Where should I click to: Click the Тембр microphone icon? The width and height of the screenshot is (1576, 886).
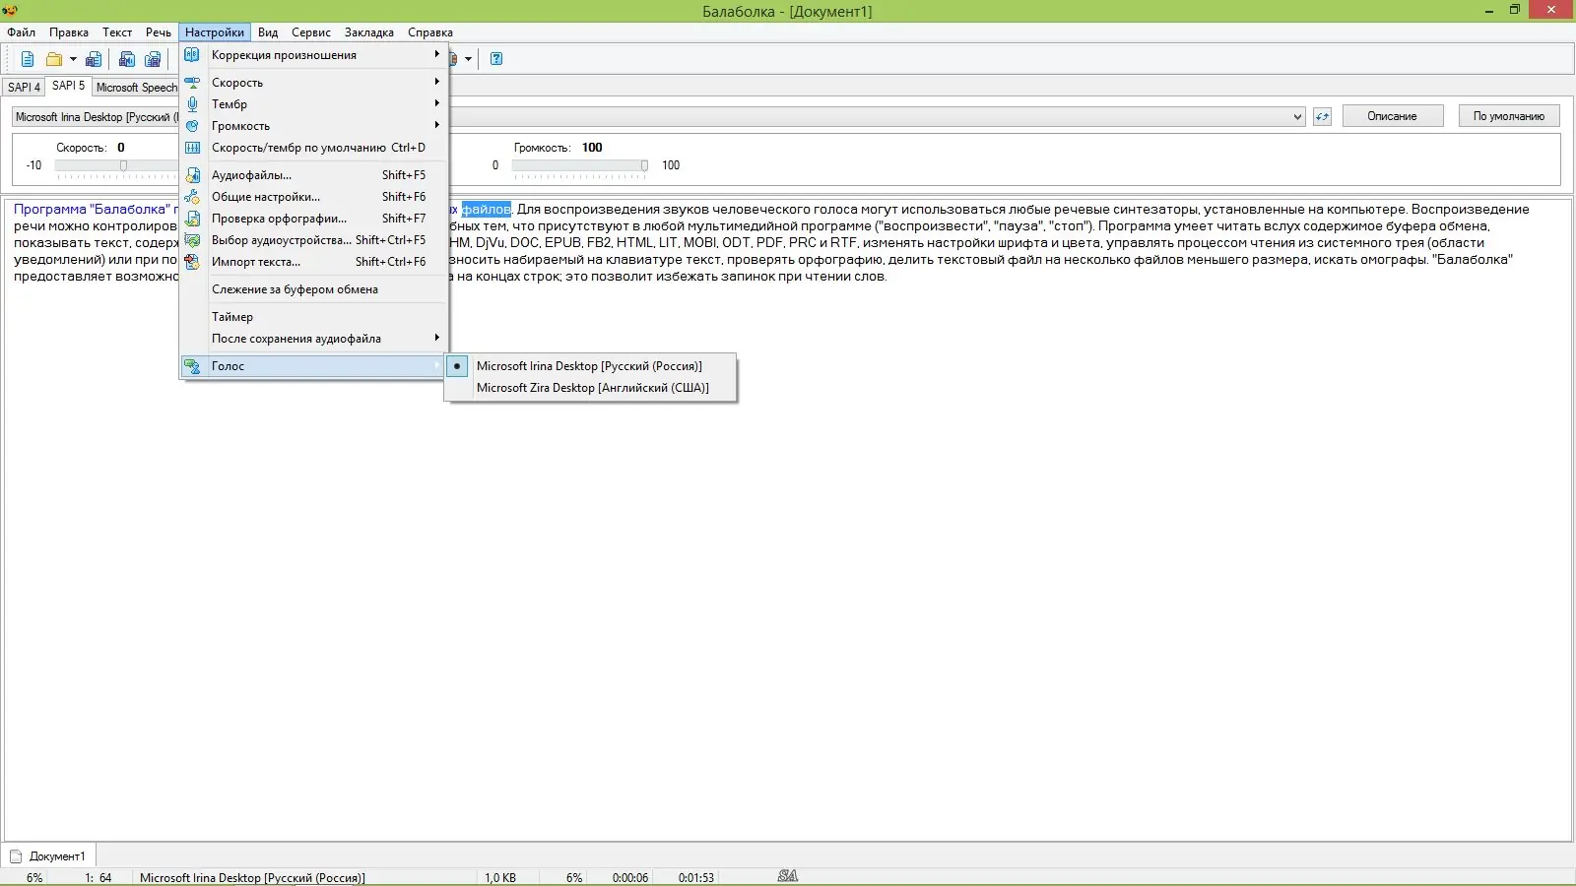(x=192, y=104)
